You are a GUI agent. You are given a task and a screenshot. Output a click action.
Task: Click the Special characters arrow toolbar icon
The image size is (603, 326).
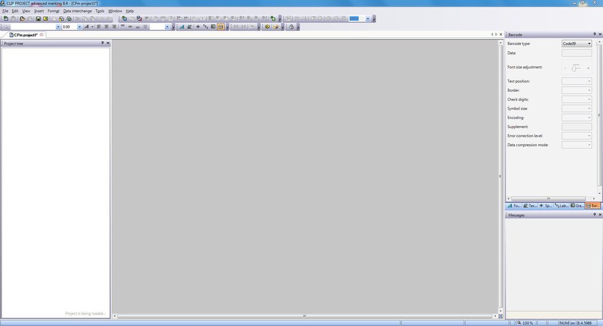pos(198,27)
